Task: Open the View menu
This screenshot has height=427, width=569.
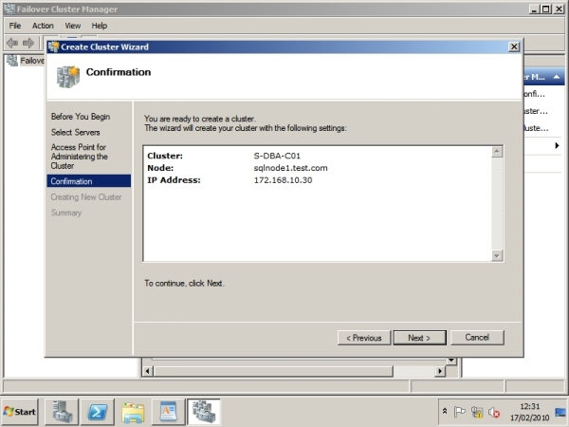Action: point(73,26)
